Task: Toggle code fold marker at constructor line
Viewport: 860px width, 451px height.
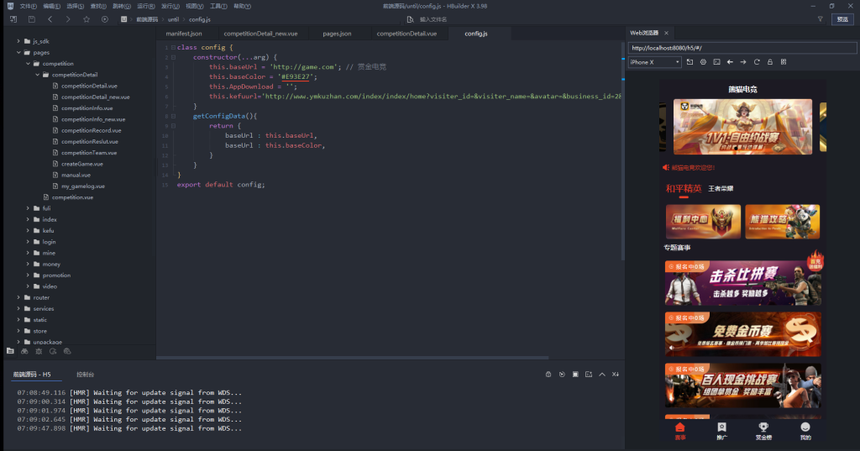Action: click(x=173, y=57)
